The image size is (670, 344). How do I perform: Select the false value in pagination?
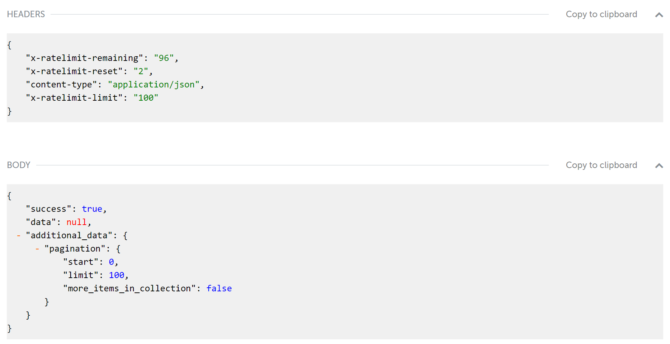219,288
